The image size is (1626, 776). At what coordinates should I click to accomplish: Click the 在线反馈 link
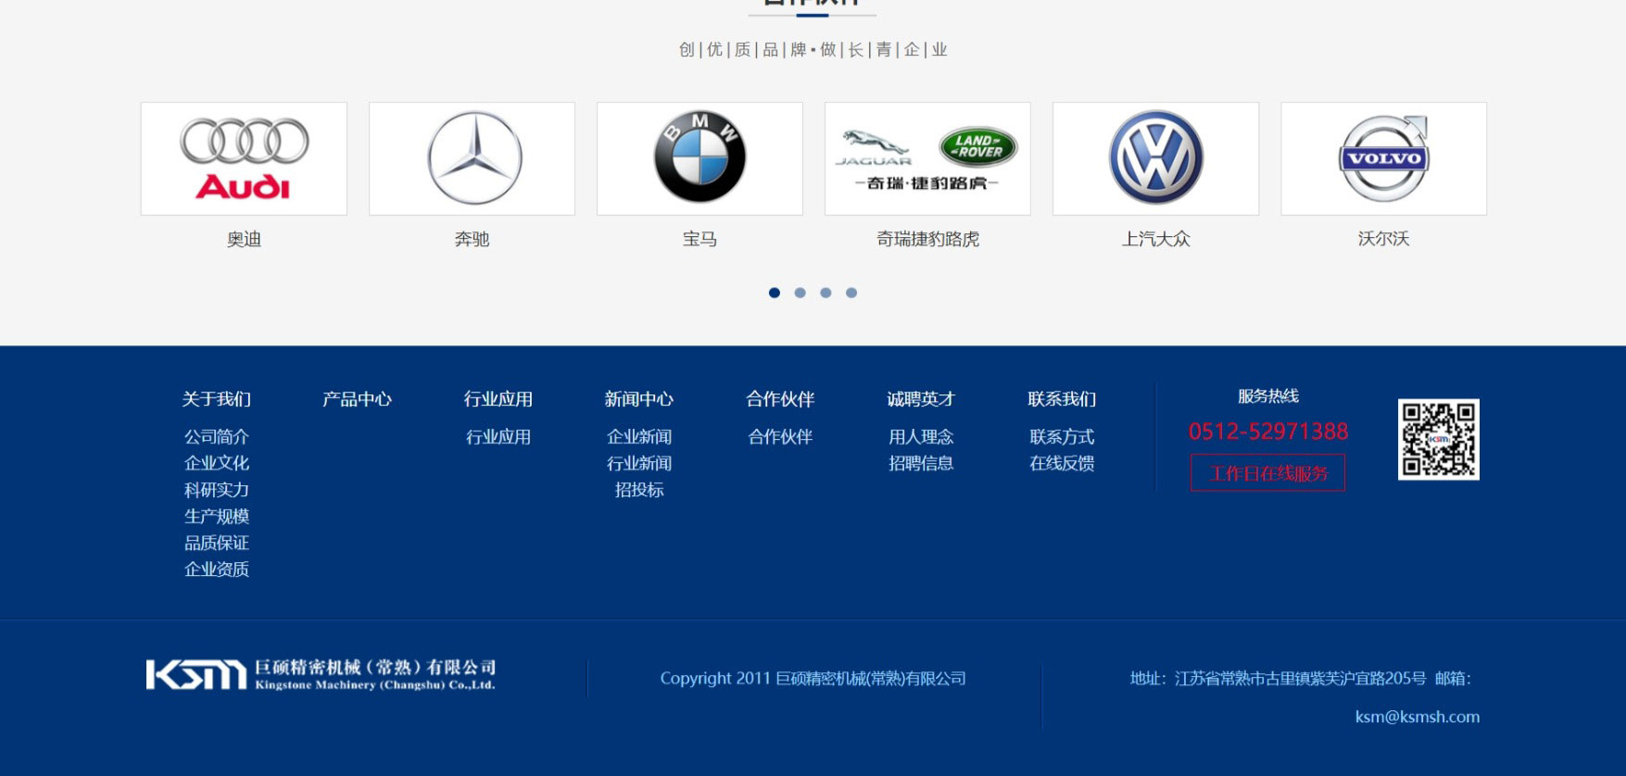point(1062,463)
